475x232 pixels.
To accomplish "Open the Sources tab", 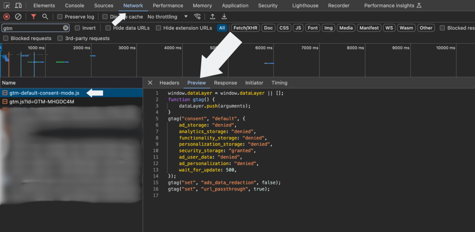I will [103, 6].
